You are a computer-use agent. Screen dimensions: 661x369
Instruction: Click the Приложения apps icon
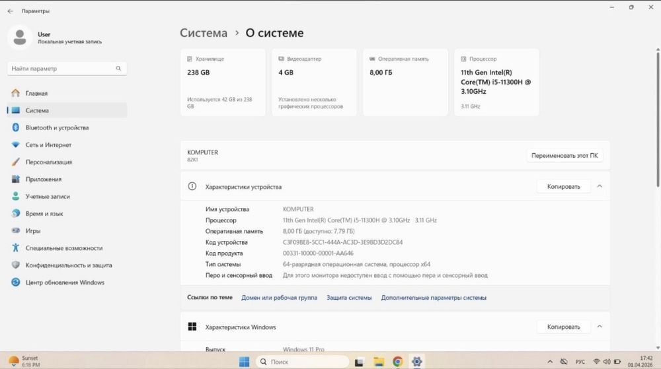16,180
